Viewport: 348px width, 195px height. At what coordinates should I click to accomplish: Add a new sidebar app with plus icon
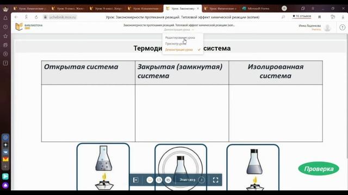tap(5, 166)
